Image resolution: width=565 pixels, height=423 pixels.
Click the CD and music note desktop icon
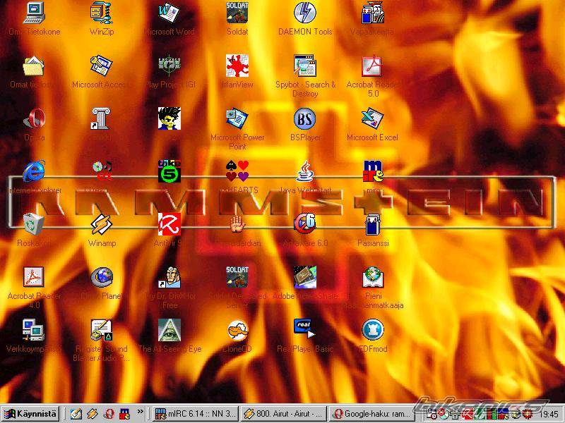(102, 171)
